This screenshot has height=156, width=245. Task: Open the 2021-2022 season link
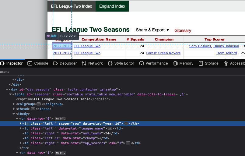coord(62,53)
